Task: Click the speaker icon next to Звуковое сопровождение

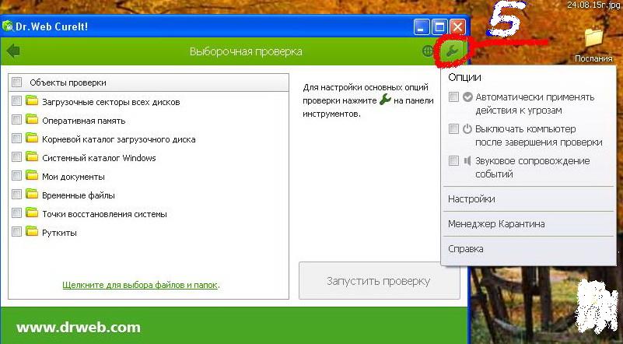Action: [x=467, y=160]
